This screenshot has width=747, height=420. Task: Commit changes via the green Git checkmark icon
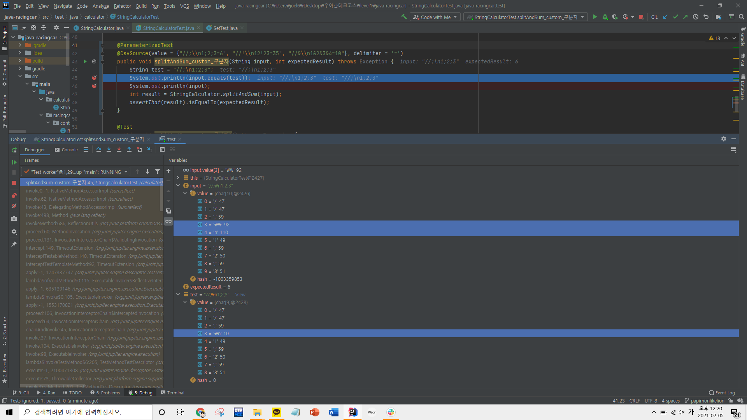[676, 17]
